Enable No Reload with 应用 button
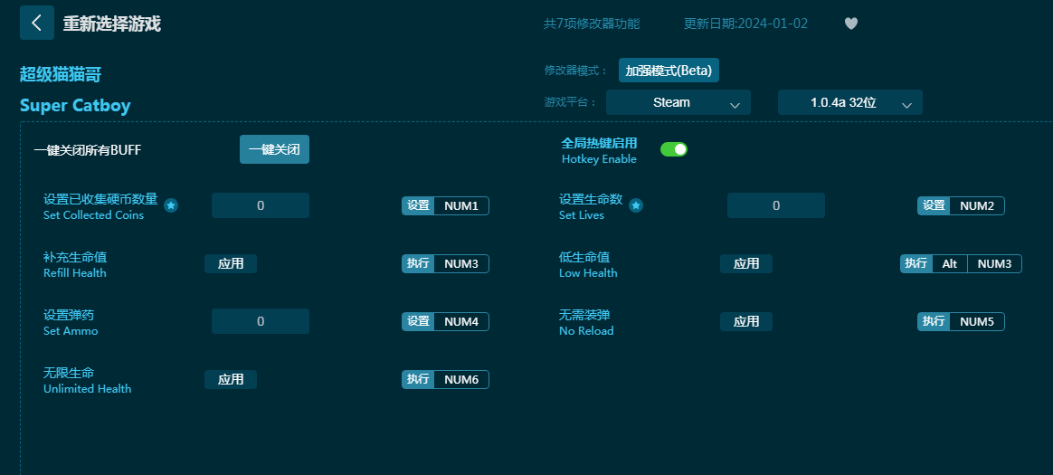Image resolution: width=1053 pixels, height=475 pixels. pos(745,322)
